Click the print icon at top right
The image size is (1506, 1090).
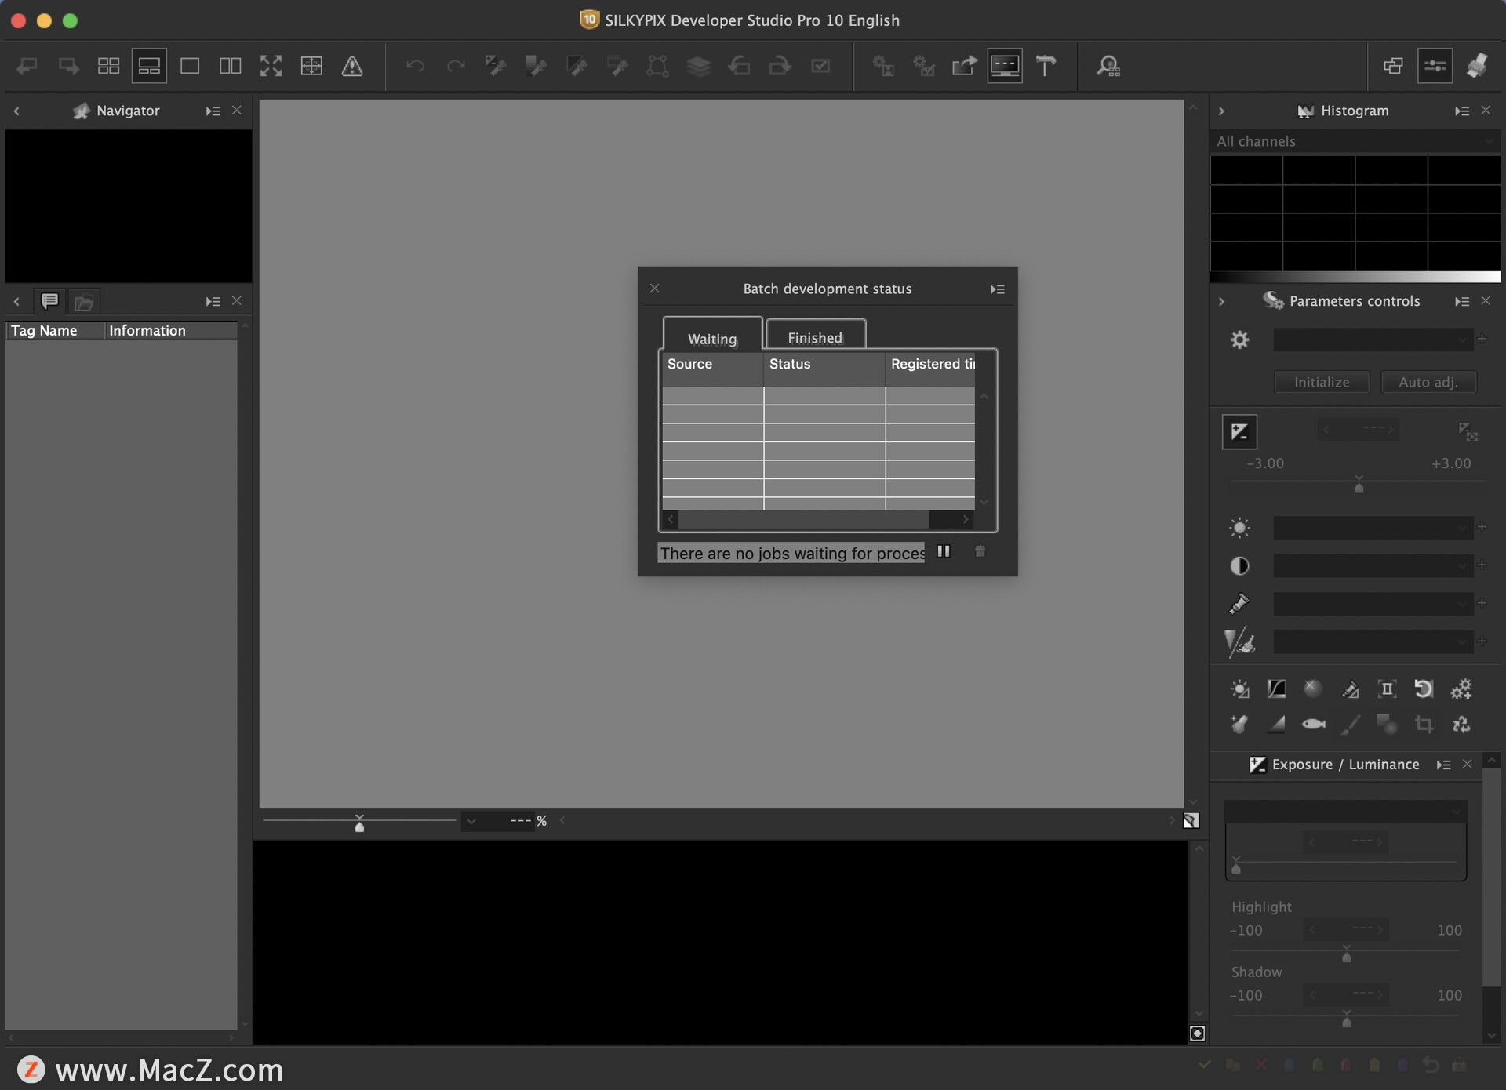coord(1477,66)
